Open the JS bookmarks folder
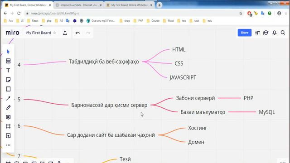Image resolution: width=290 pixels, height=163 pixels. [x=20, y=21]
